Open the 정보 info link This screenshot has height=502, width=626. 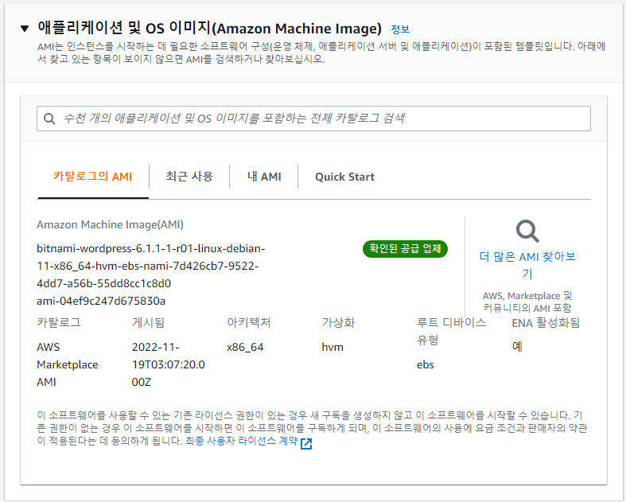(400, 29)
